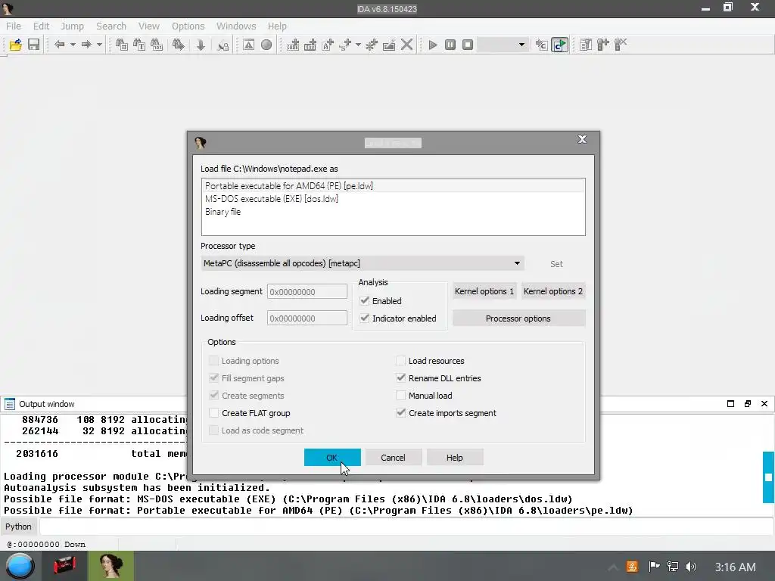
Task: Click the Convert to ASCII string icon
Action: (328, 45)
